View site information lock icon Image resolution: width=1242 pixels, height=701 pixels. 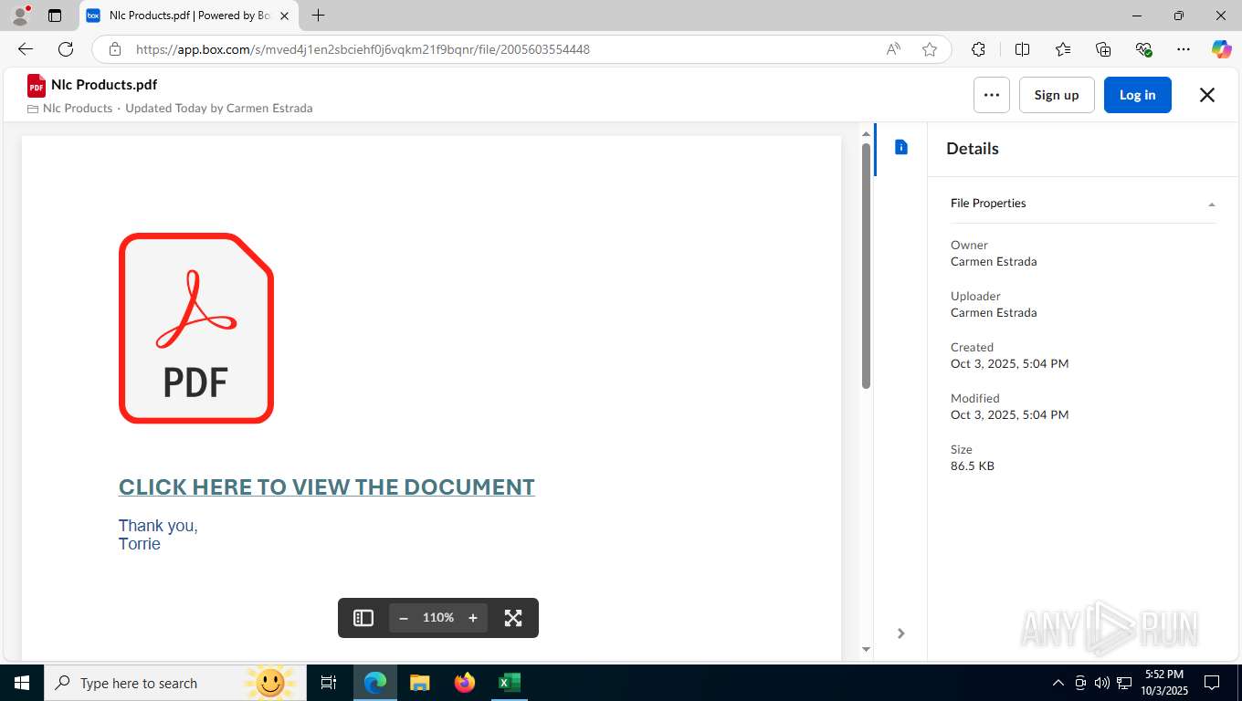[114, 49]
